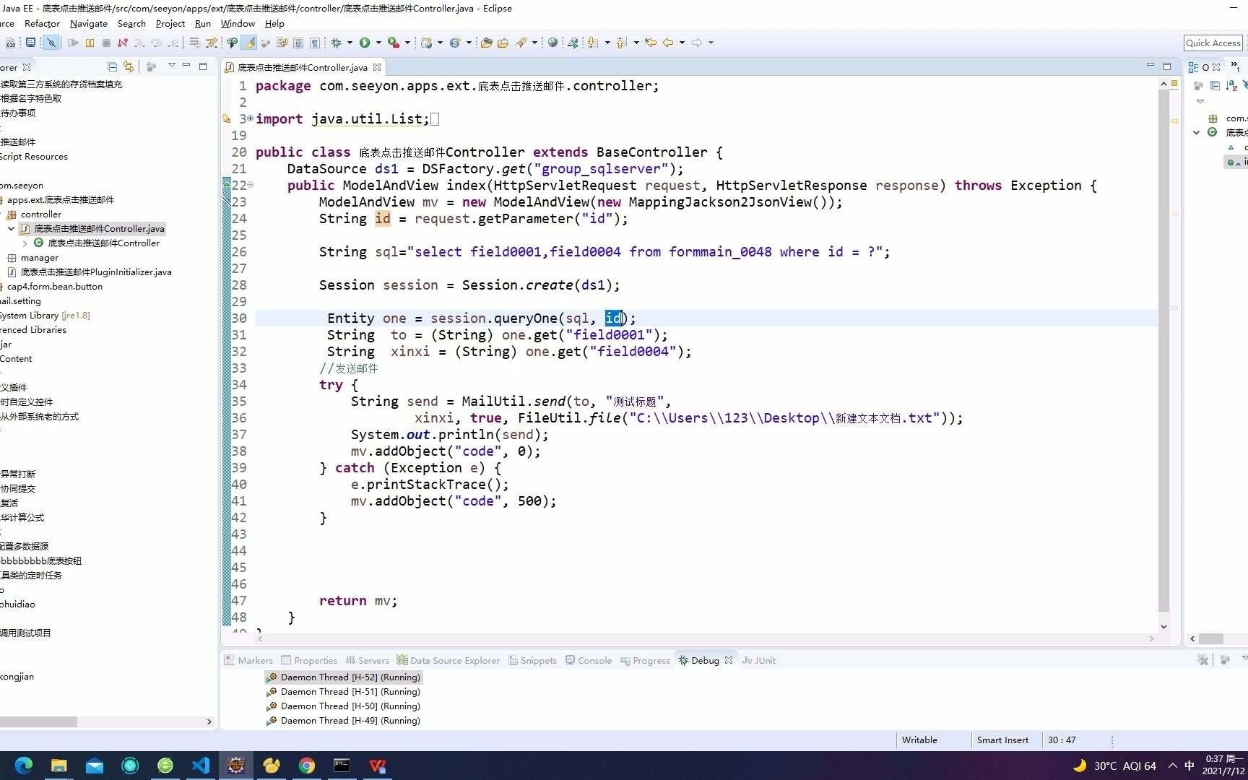1248x780 pixels.
Task: Toggle Use Step Filters
Action: pos(212,43)
